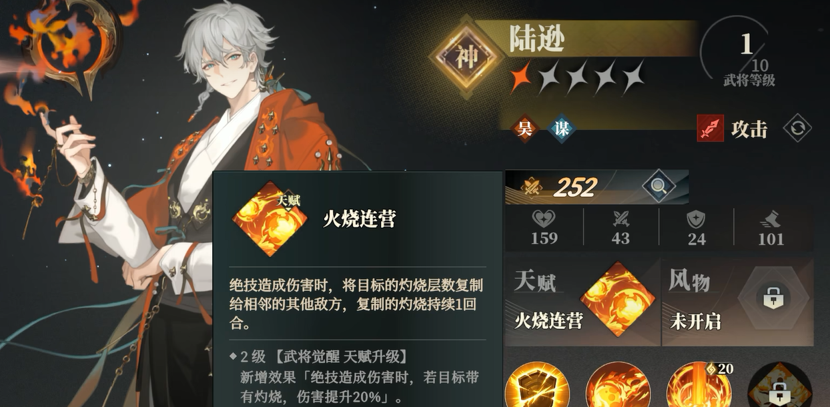
Task: Click the speed stat 101
Action: point(772,228)
